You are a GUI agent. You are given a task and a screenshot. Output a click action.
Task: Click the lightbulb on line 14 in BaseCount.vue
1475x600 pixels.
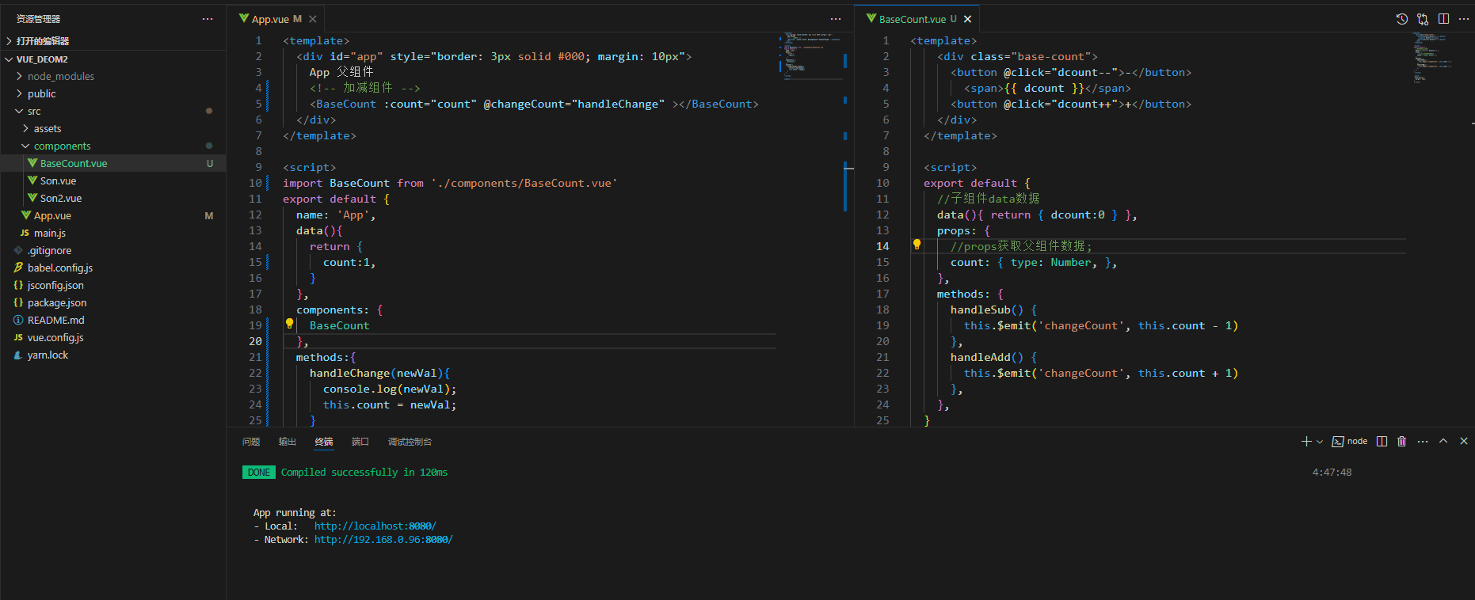pos(917,245)
